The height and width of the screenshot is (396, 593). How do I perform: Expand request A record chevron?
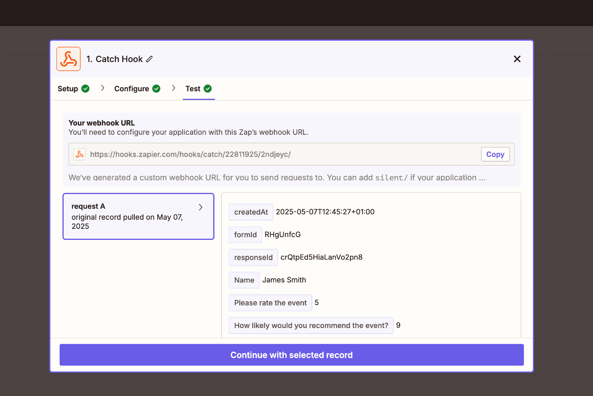click(200, 207)
